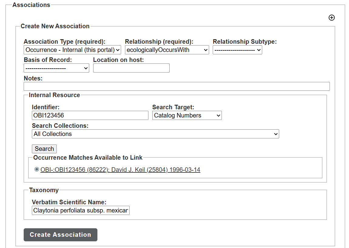Click the Search button under Search Collections
The width and height of the screenshot is (349, 248).
tap(44, 149)
